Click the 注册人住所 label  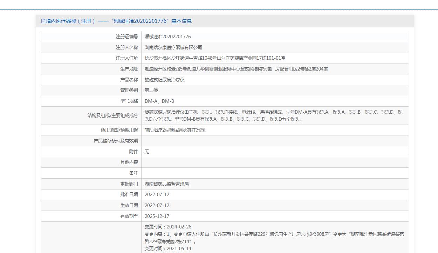127,58
